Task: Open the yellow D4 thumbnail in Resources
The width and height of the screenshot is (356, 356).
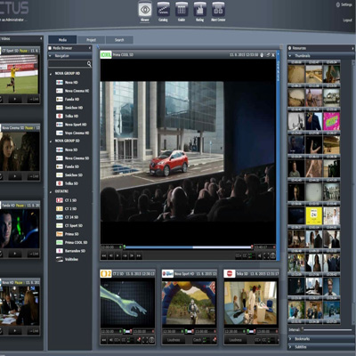Action: 314,215
